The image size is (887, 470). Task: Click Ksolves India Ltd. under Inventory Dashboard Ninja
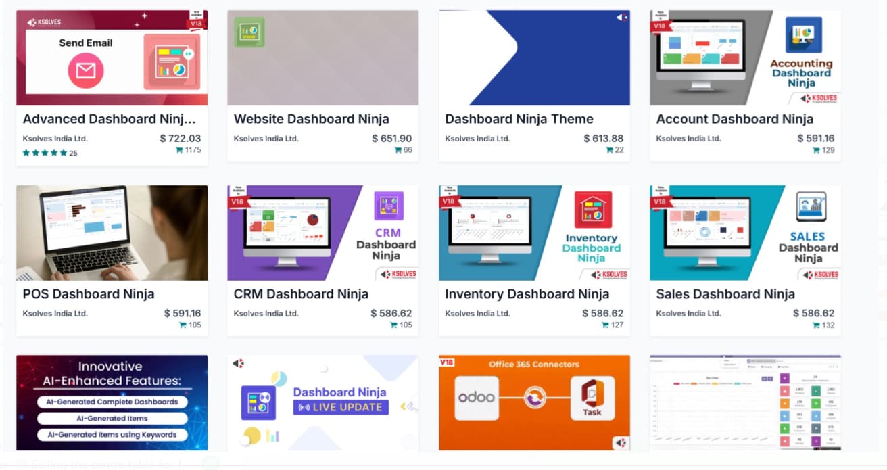click(477, 314)
